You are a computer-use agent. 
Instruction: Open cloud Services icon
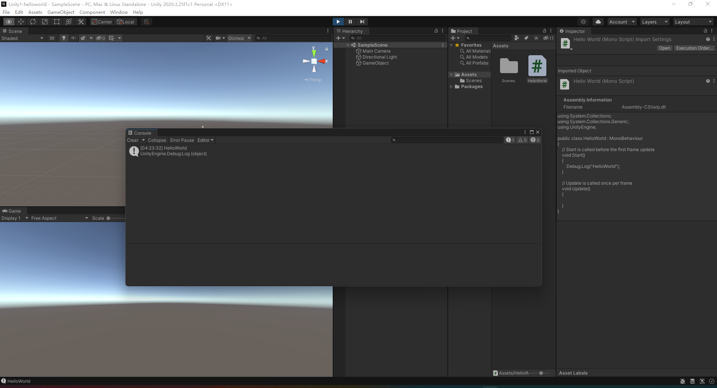[598, 22]
